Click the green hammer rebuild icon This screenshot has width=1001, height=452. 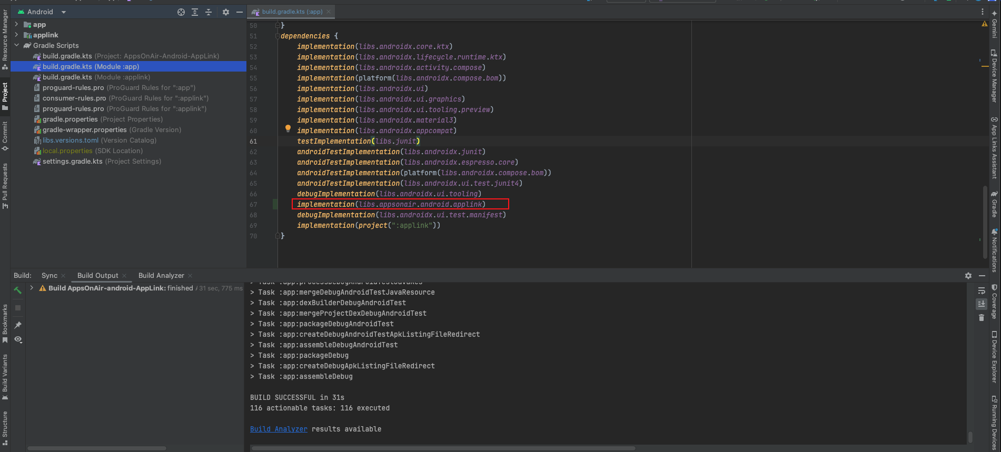[18, 290]
